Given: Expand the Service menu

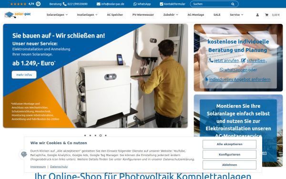Looking at the screenshot, I should pyautogui.click(x=236, y=15).
